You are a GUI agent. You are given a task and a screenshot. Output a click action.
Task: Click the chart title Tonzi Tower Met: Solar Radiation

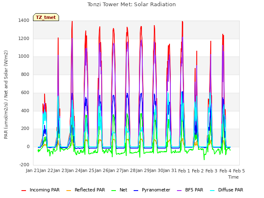coord(132,5)
